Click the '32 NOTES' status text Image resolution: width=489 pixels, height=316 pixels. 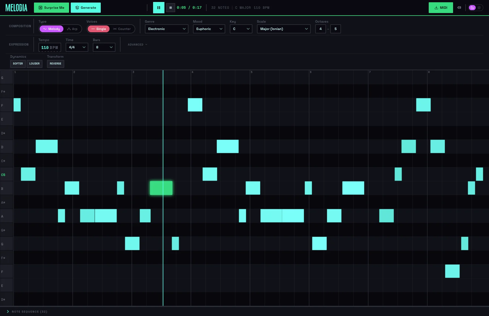click(x=220, y=8)
